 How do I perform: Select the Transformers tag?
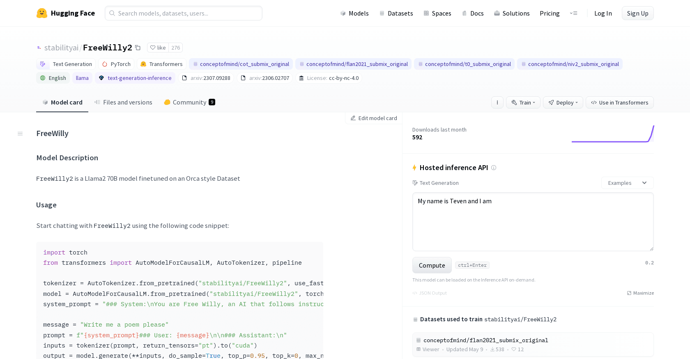161,64
